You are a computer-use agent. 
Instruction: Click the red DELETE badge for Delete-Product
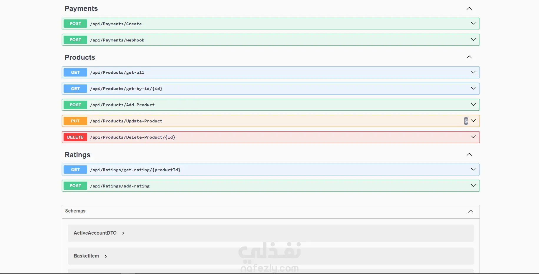pos(75,137)
